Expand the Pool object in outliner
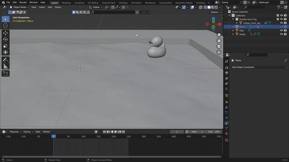 tap(233, 31)
